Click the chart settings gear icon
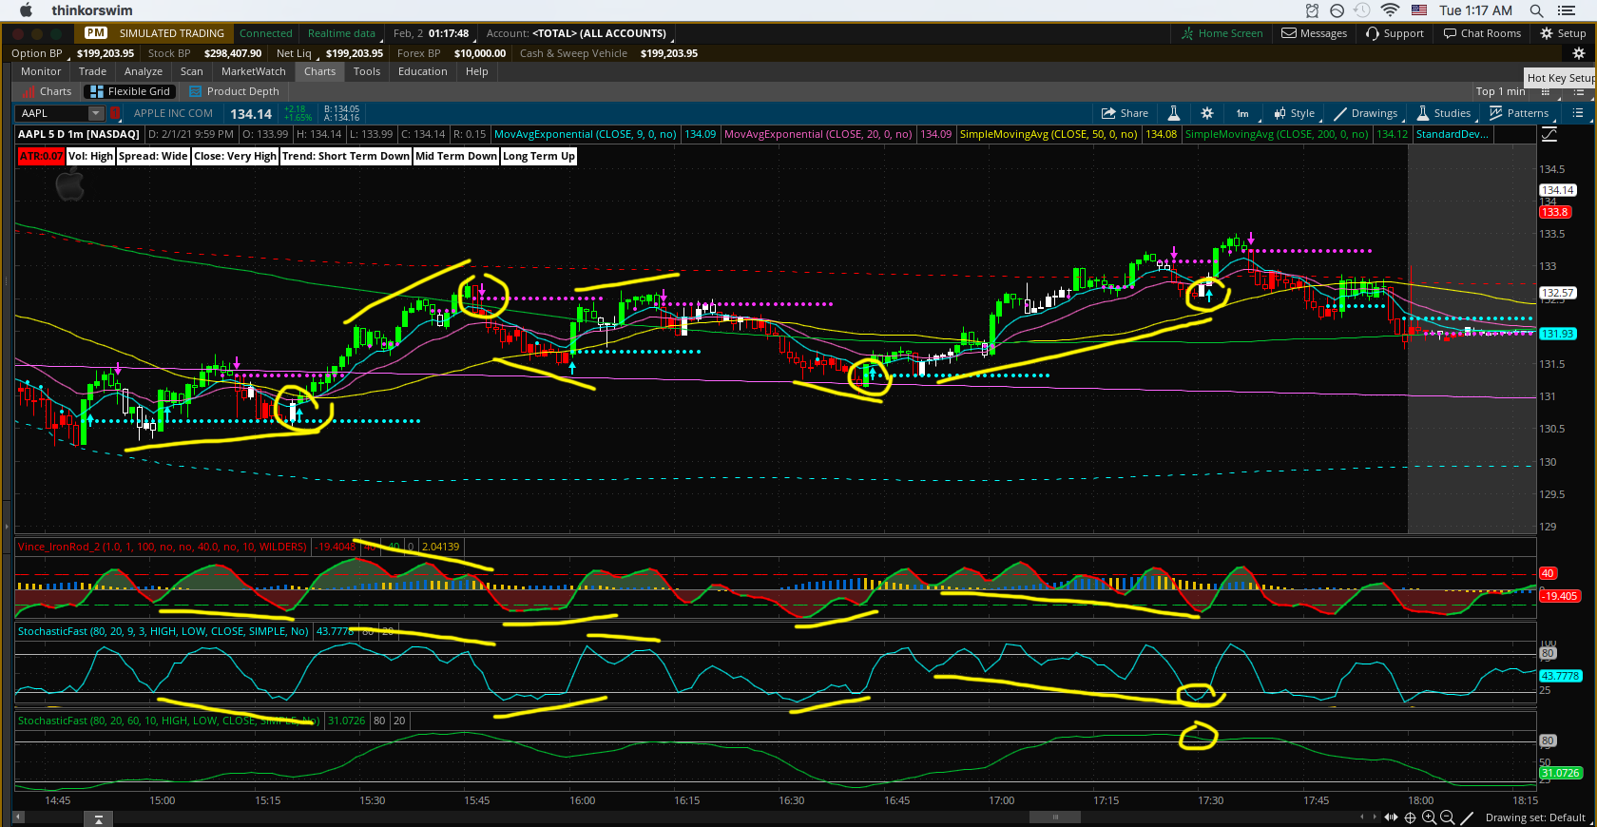1597x827 pixels. pyautogui.click(x=1207, y=113)
